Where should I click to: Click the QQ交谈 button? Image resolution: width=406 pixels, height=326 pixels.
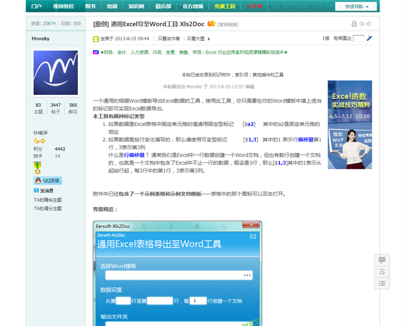tap(48, 180)
